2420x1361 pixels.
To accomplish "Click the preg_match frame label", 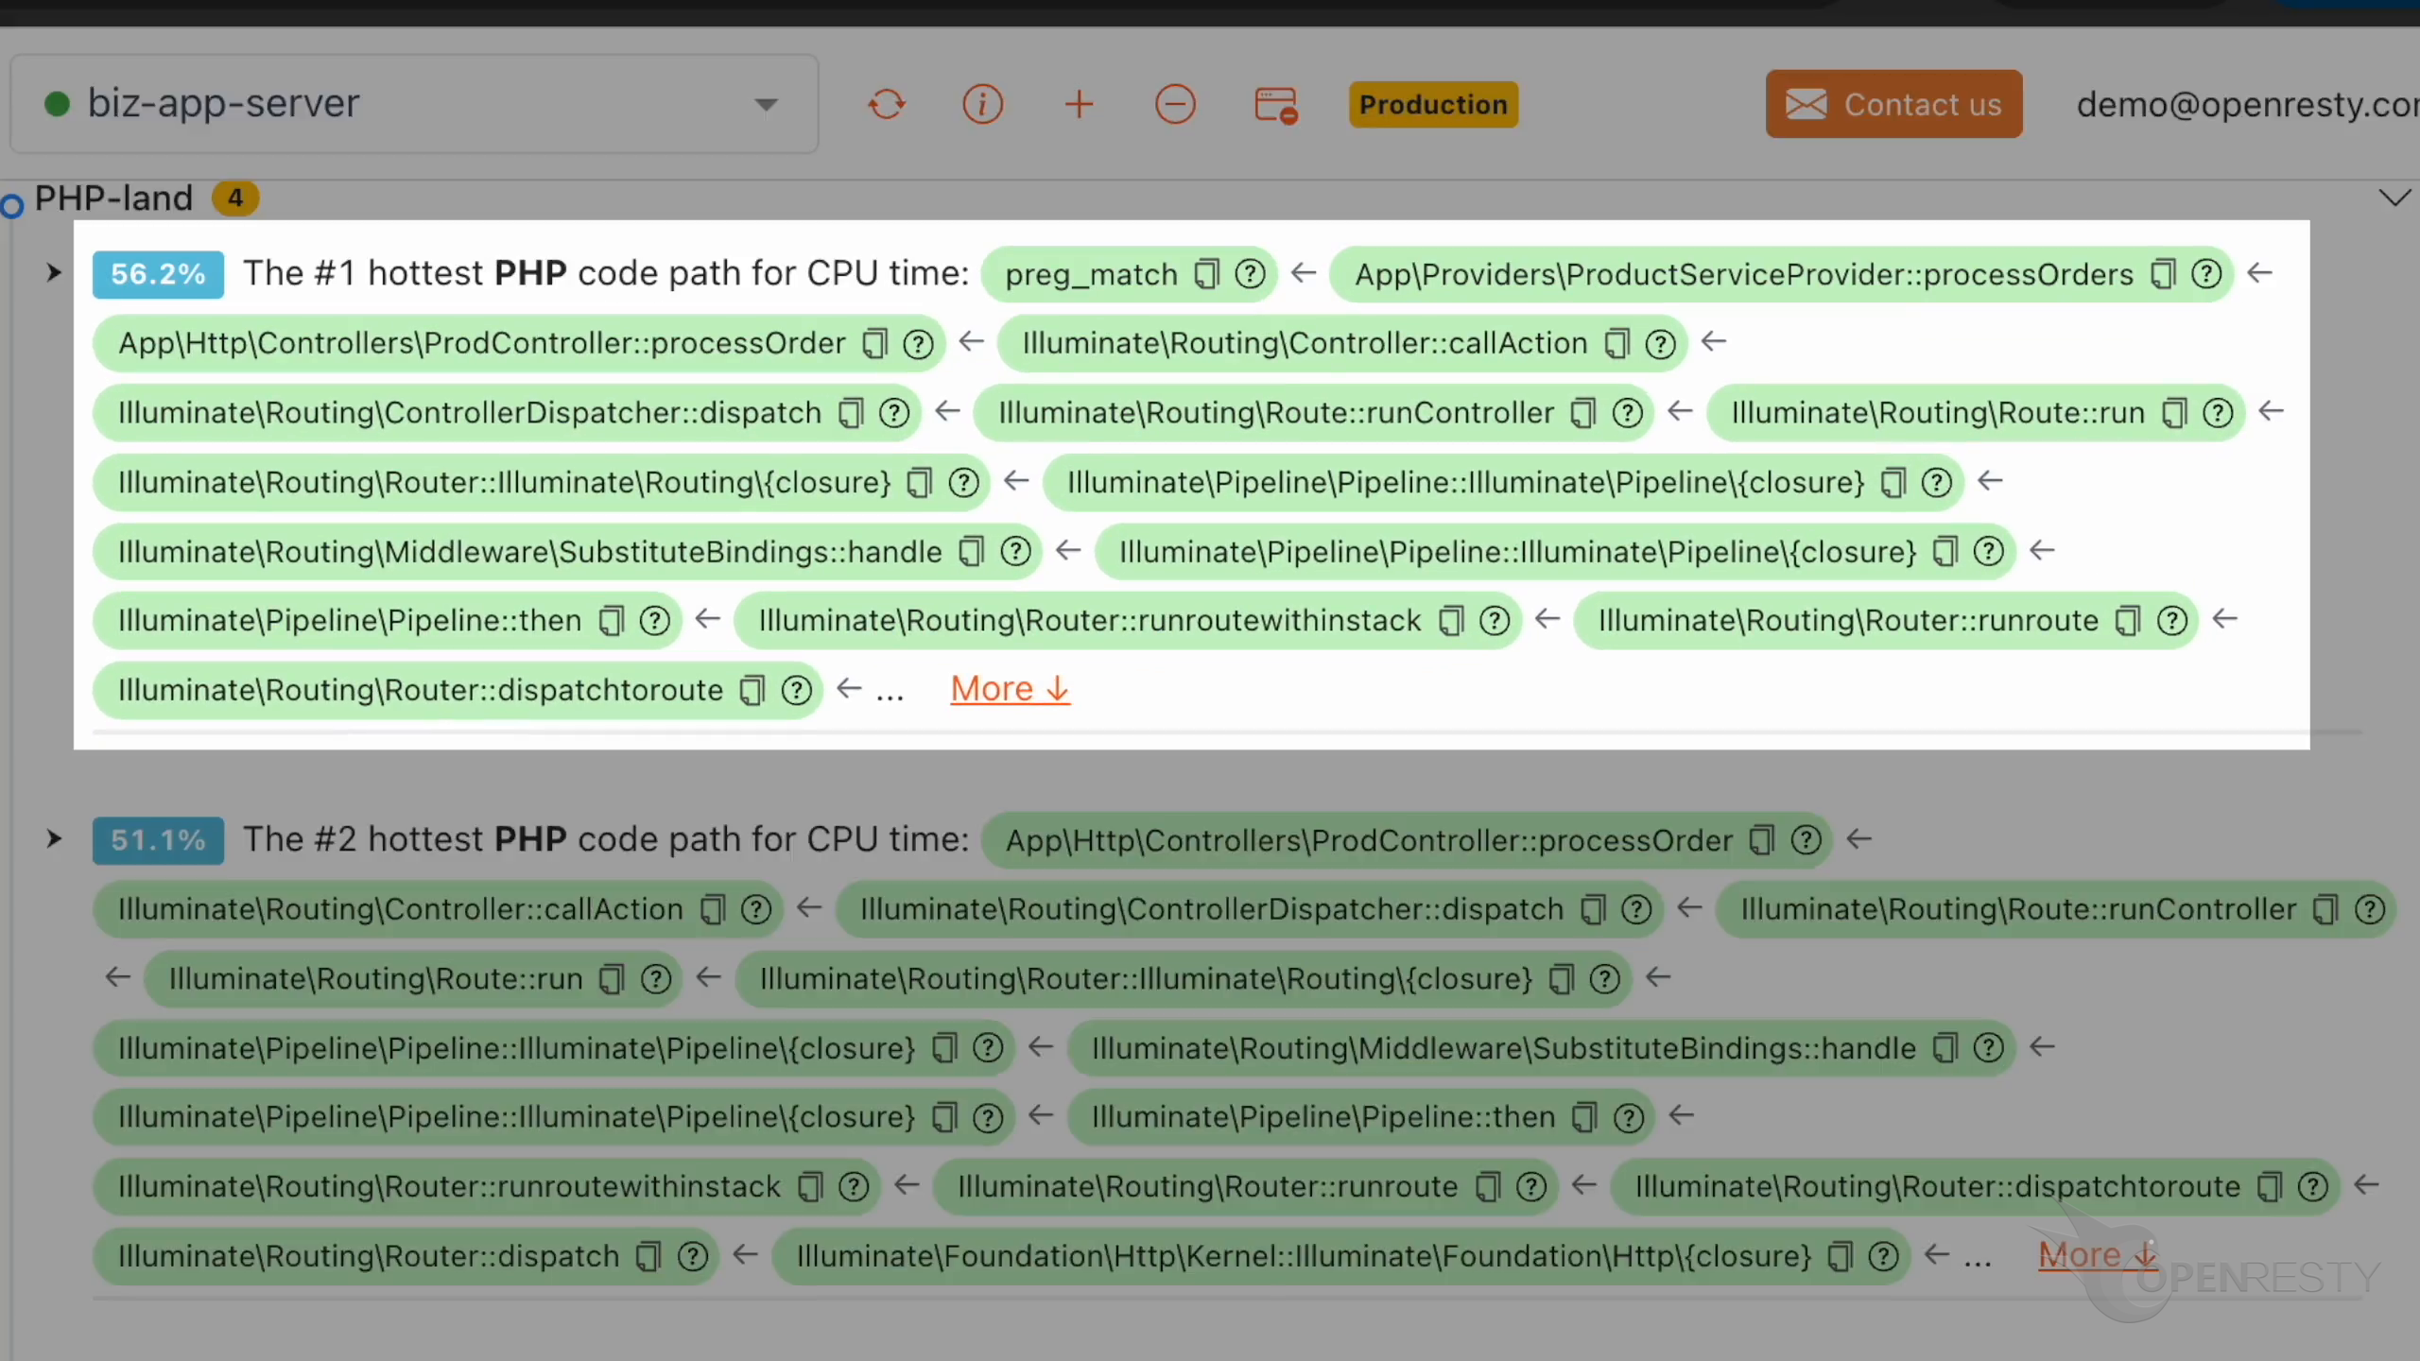I will 1091,274.
